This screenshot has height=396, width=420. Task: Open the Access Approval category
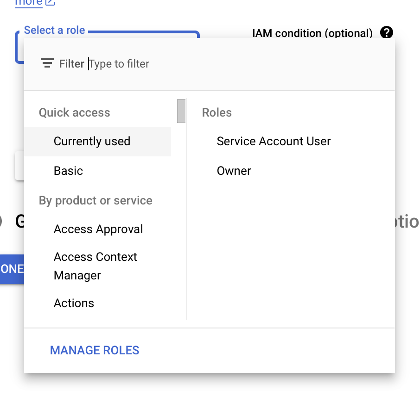[x=97, y=229]
